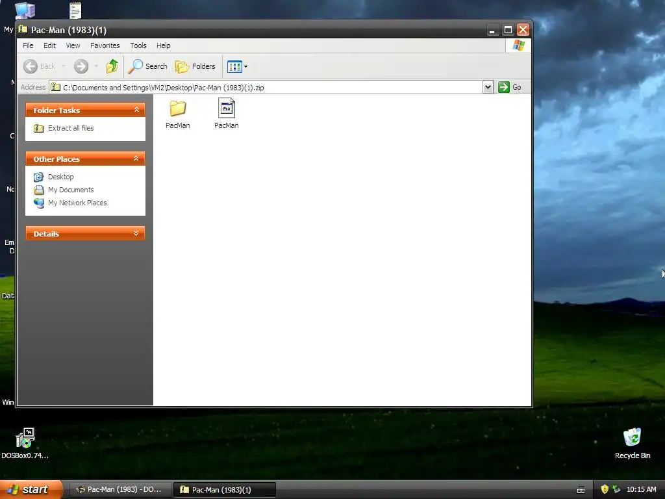Expand the Details panel
665x499 pixels.
[x=136, y=233]
